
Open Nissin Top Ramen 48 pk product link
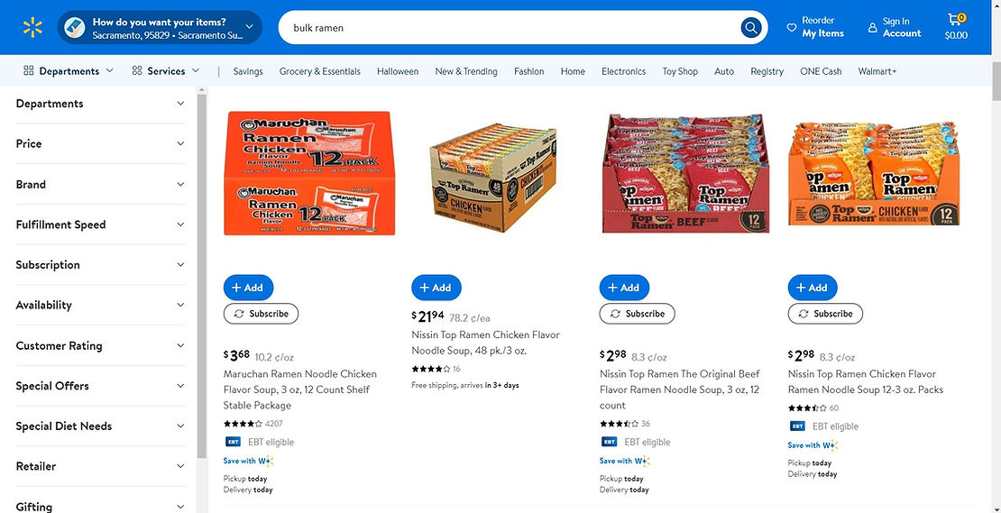pyautogui.click(x=485, y=342)
